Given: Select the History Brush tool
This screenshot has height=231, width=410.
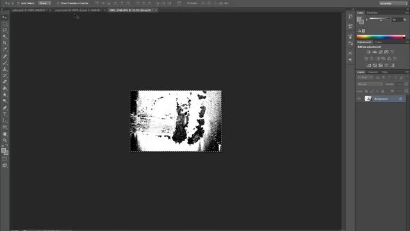Looking at the screenshot, I should [4, 76].
